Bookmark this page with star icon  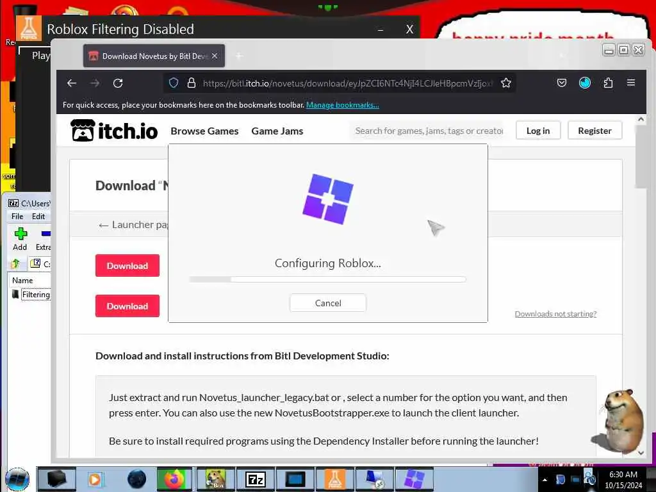click(506, 83)
